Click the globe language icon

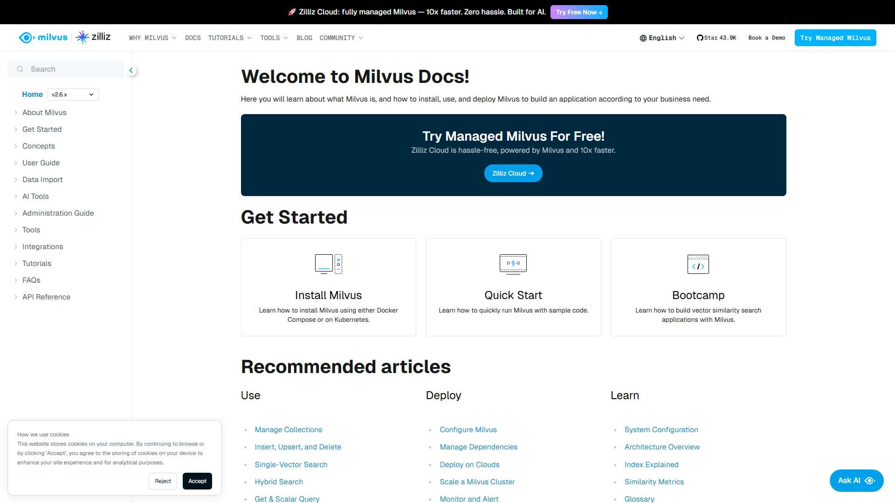point(643,38)
